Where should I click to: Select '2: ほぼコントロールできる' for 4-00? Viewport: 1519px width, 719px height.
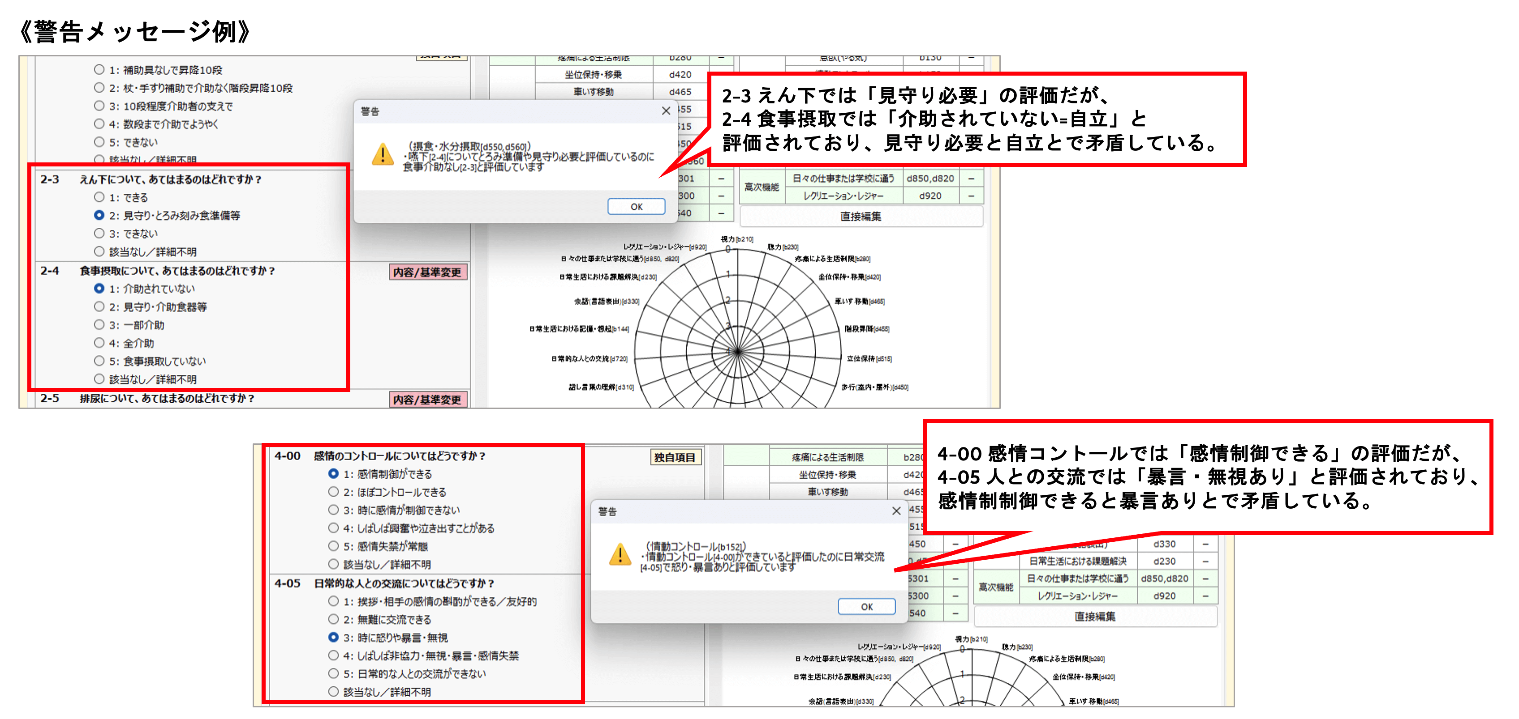(x=333, y=492)
